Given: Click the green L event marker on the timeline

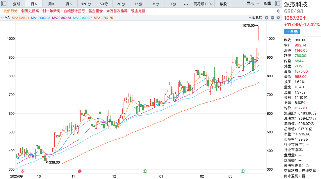Looking at the screenshot, I should point(145,171).
